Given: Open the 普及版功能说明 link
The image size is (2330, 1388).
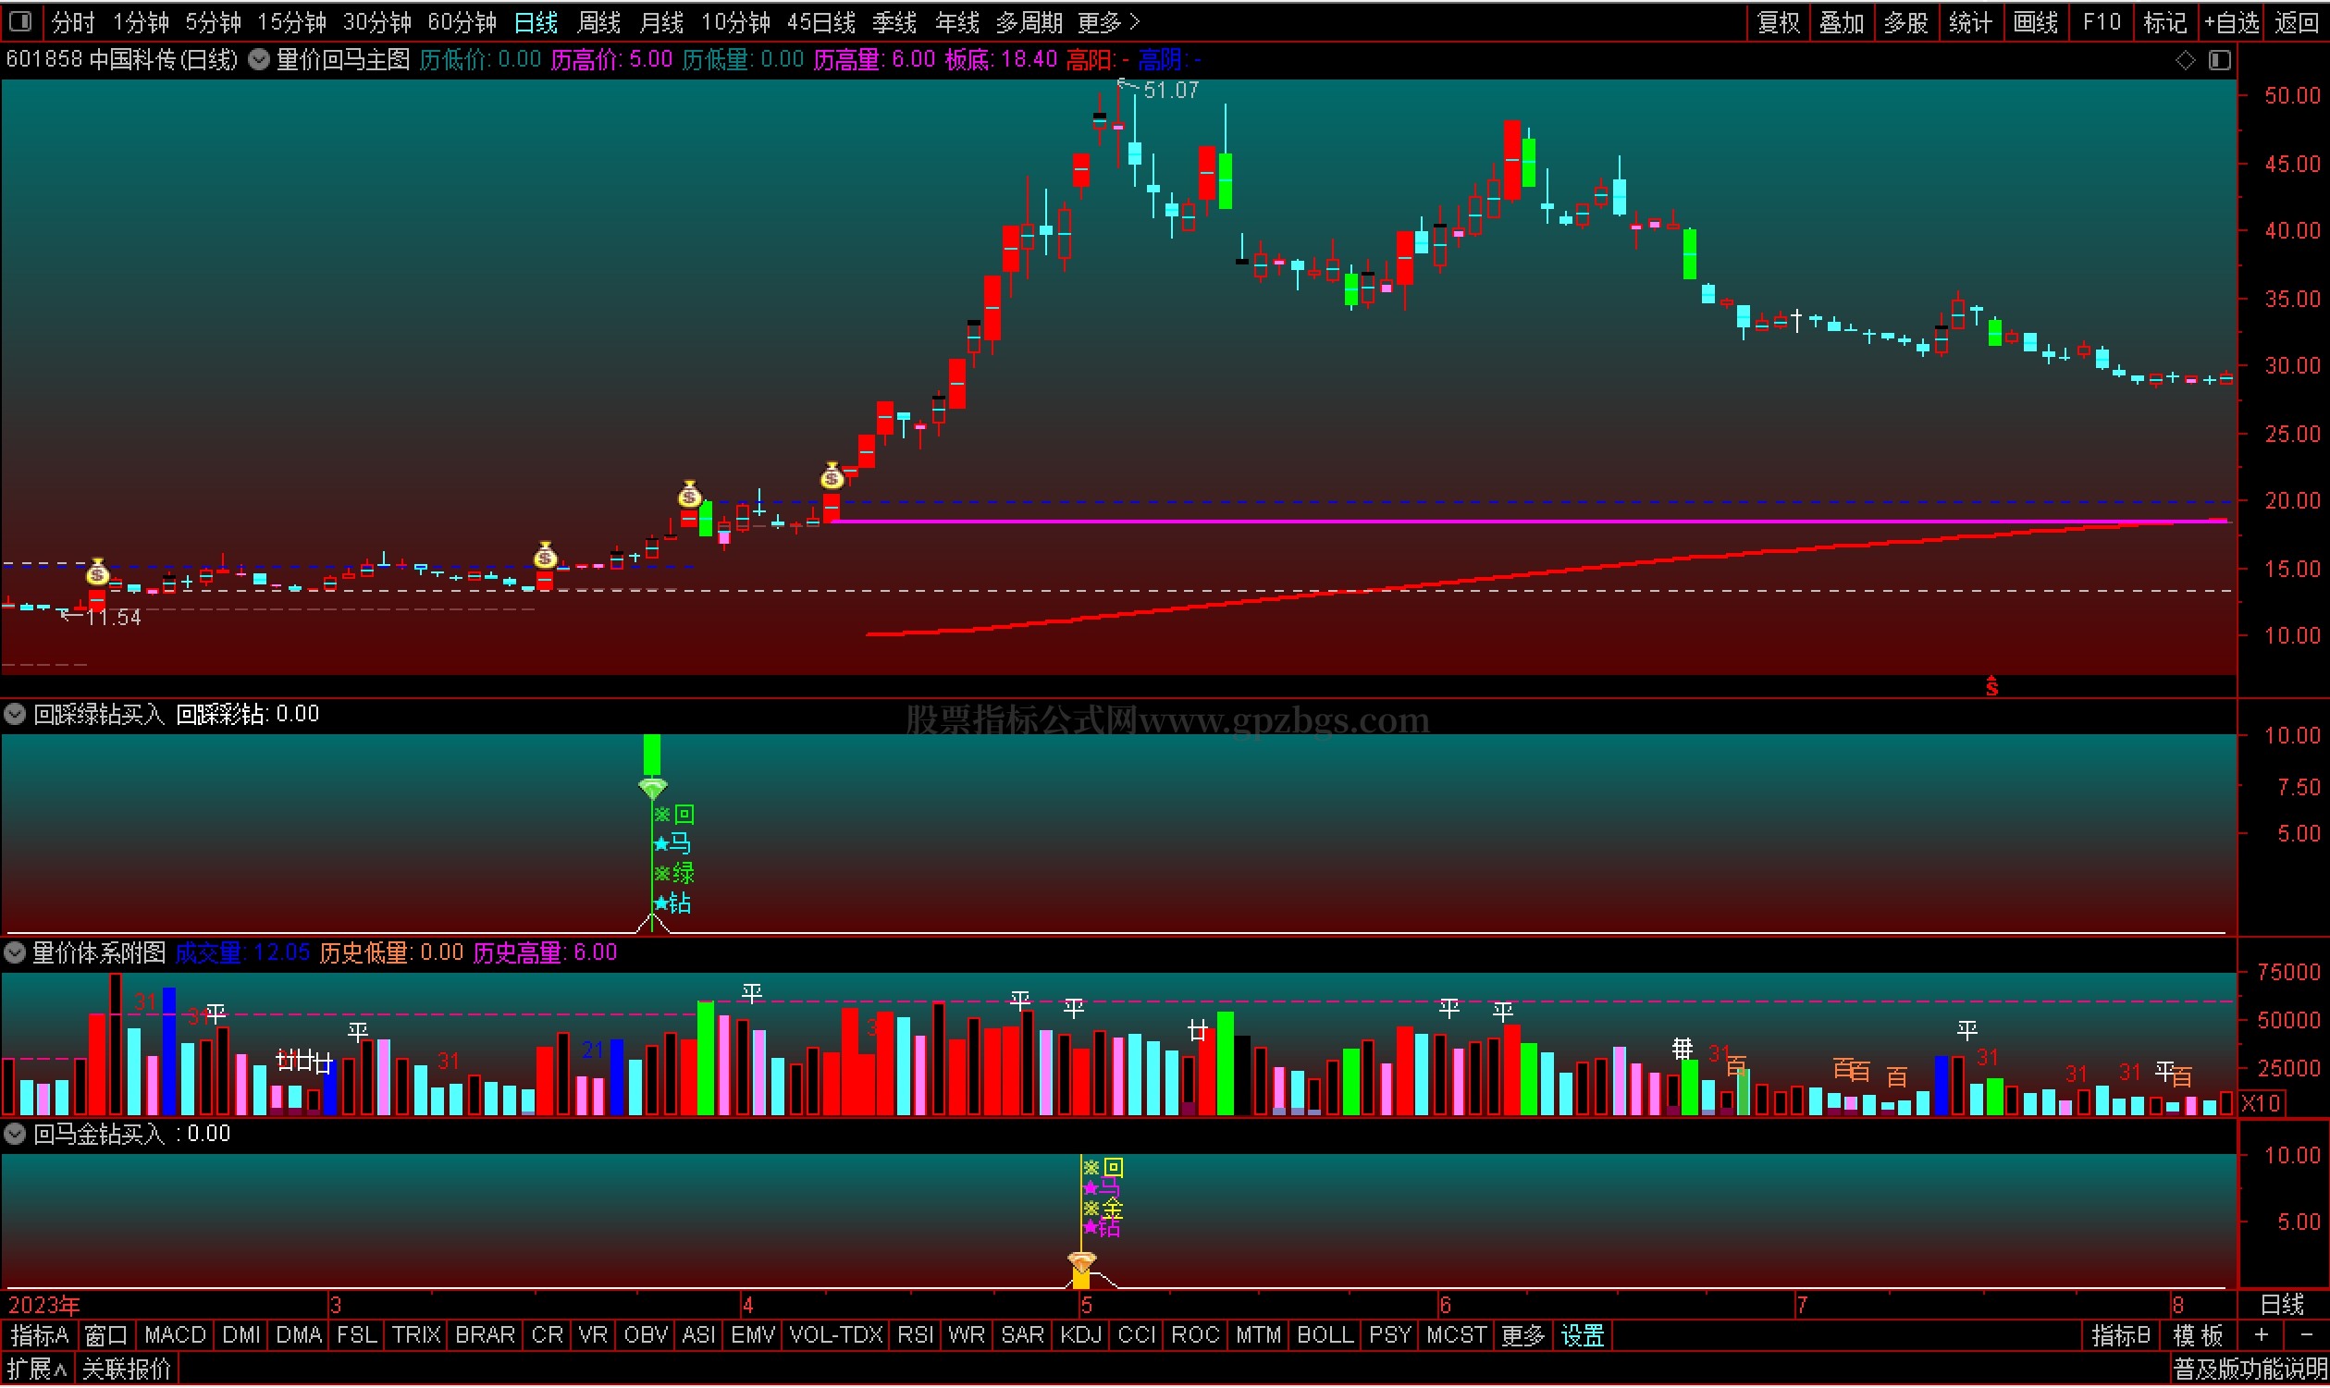Looking at the screenshot, I should 2249,1370.
